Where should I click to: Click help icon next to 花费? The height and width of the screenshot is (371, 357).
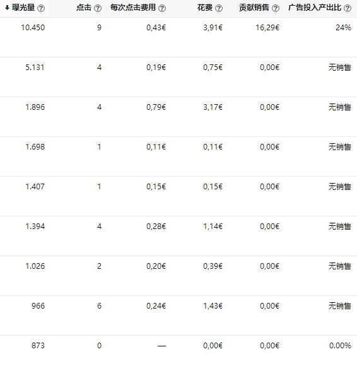(219, 8)
